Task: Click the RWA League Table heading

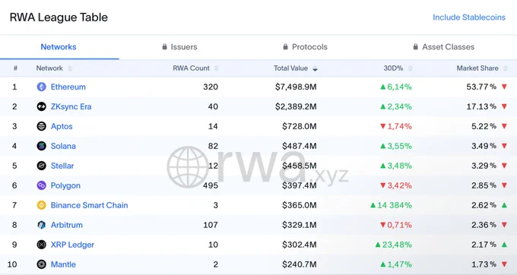Action: click(59, 17)
